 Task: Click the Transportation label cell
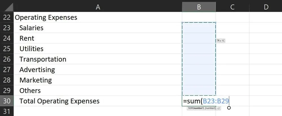pyautogui.click(x=43, y=59)
